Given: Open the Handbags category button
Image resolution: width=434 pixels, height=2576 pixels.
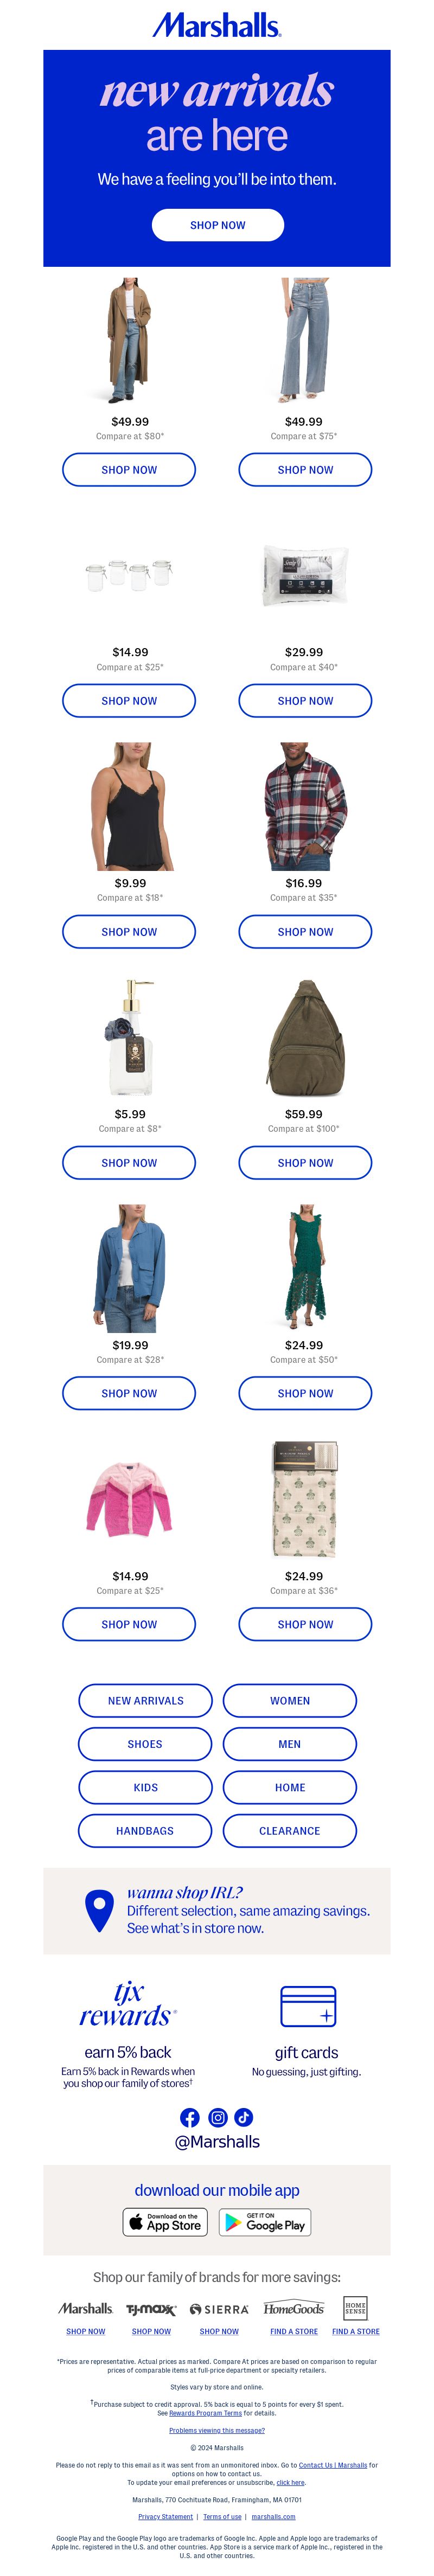Looking at the screenshot, I should point(146,1830).
